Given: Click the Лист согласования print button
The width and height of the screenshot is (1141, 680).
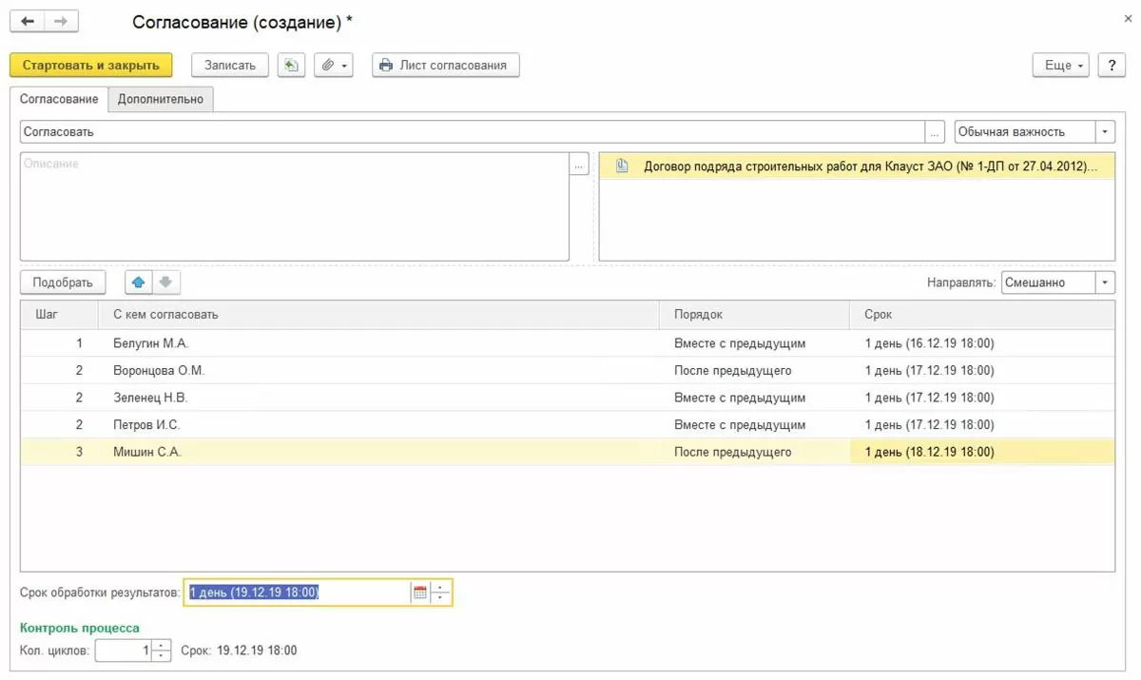Looking at the screenshot, I should pyautogui.click(x=445, y=66).
